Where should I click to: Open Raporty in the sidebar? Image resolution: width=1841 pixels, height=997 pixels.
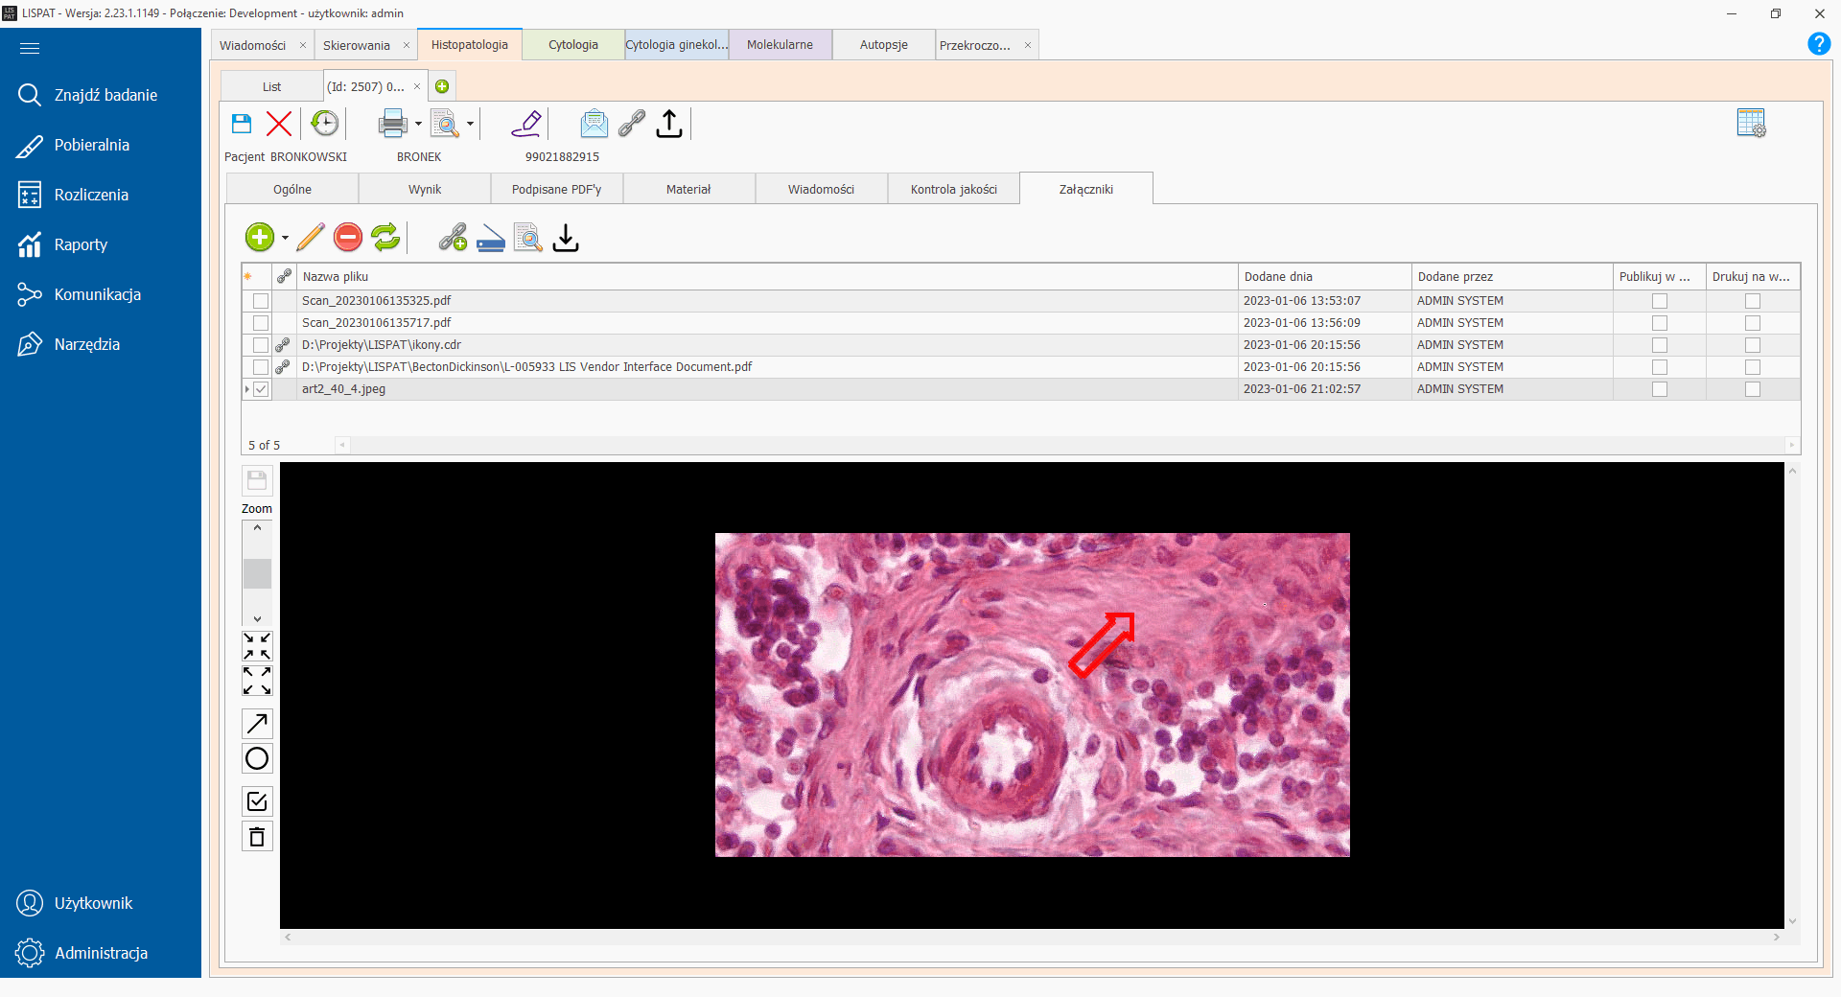pyautogui.click(x=81, y=244)
